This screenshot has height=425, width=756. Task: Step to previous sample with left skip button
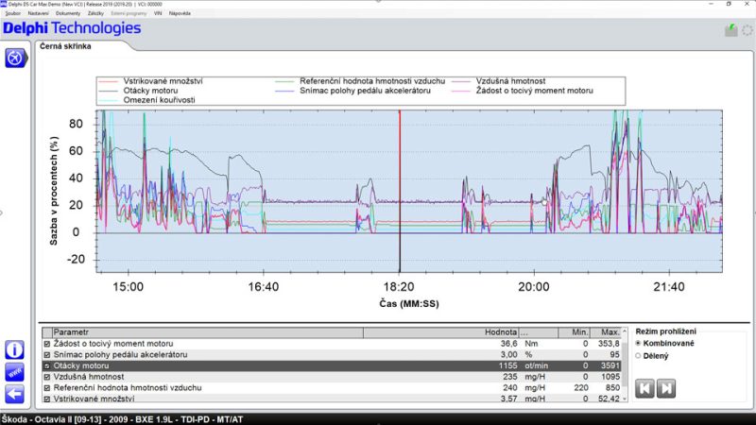point(645,387)
